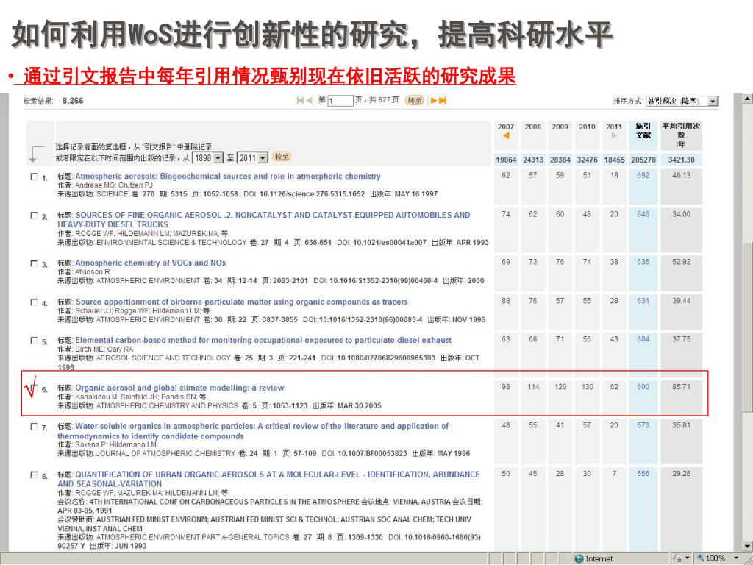
Task: Click 转至 button next to page number
Action: [x=415, y=100]
